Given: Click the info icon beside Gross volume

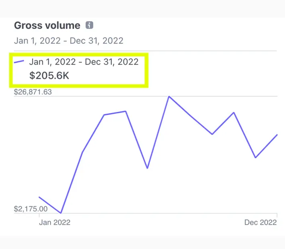Looking at the screenshot, I should (89, 26).
